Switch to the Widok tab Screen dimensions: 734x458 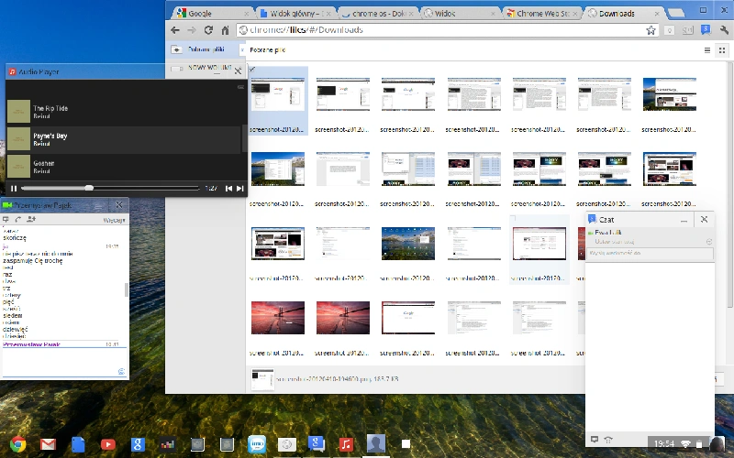(x=459, y=14)
